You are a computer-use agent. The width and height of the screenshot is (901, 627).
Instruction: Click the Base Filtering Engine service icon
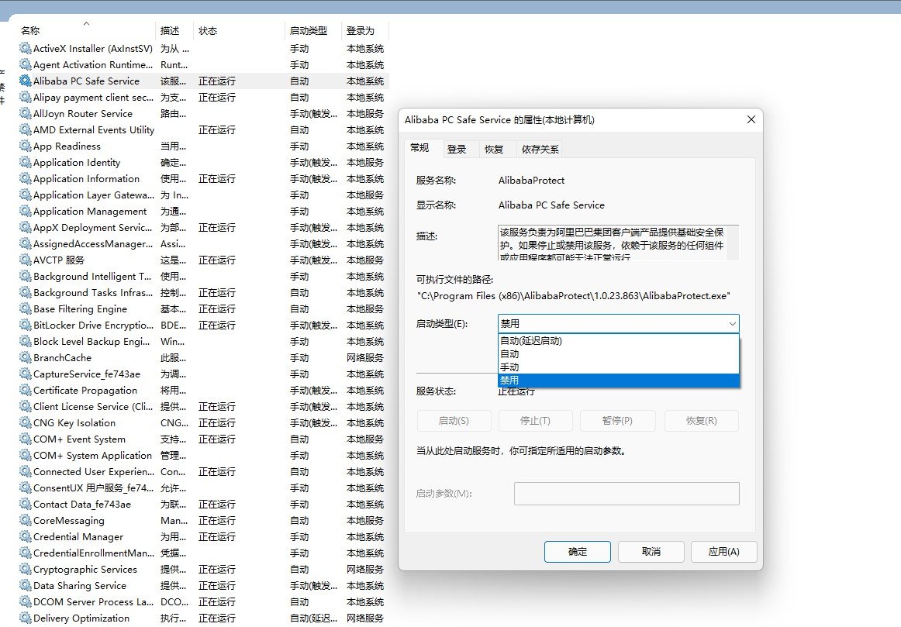coord(23,308)
